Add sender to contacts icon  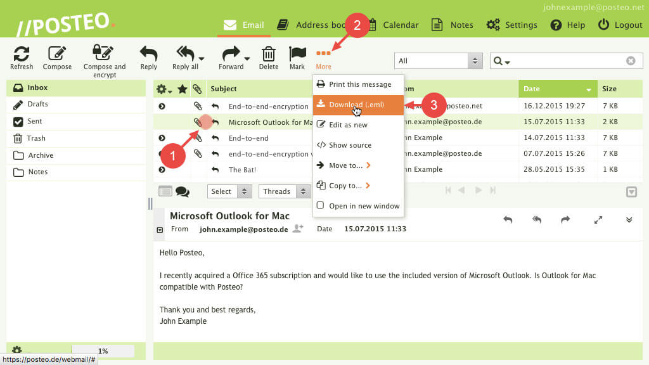click(x=298, y=229)
